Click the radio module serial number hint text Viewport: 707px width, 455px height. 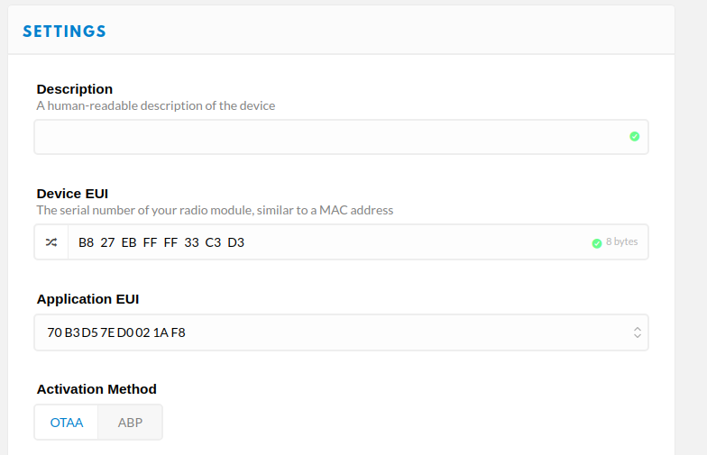215,210
